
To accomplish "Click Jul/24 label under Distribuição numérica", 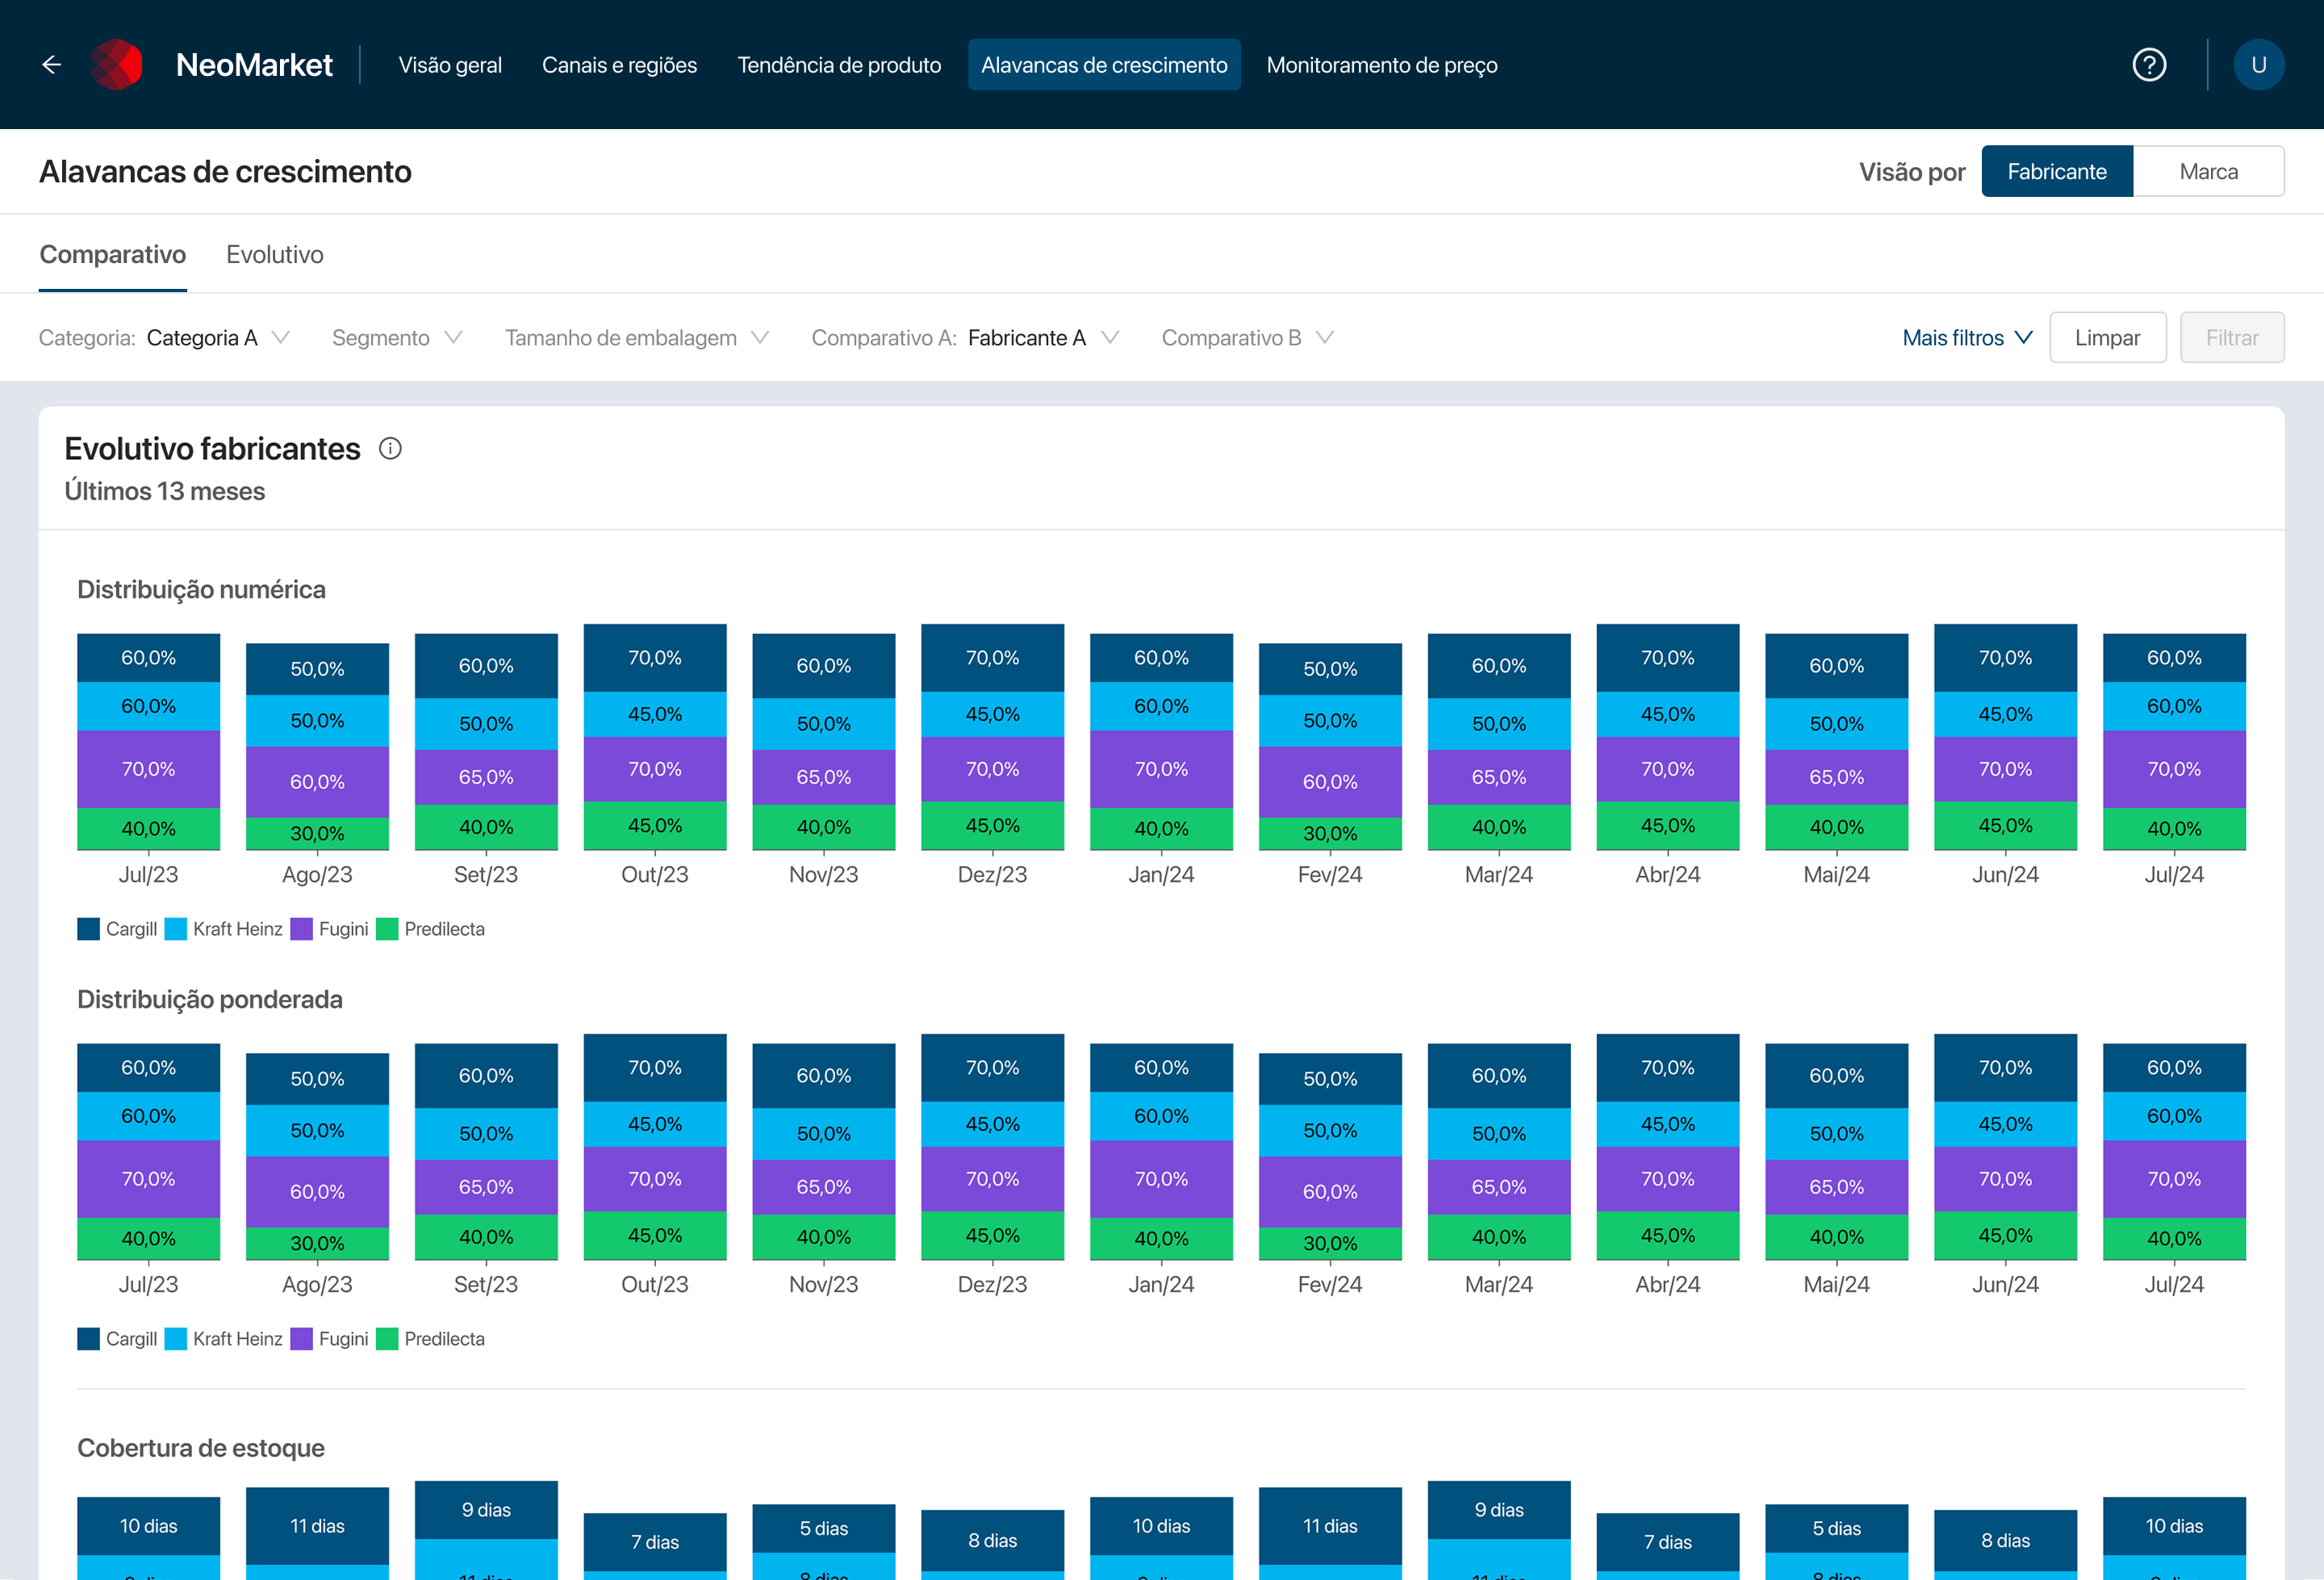I will pyautogui.click(x=2174, y=875).
